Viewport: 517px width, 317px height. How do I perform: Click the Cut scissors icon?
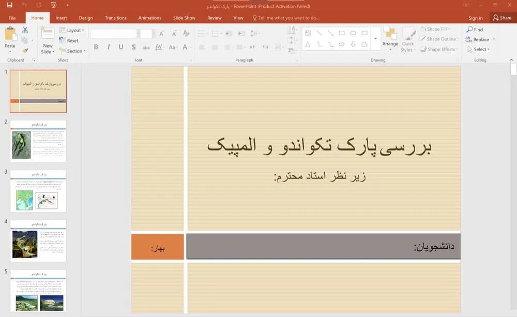click(x=25, y=31)
